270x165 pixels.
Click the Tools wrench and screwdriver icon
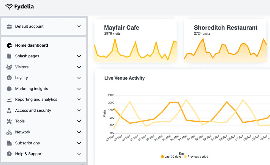[x=9, y=121]
